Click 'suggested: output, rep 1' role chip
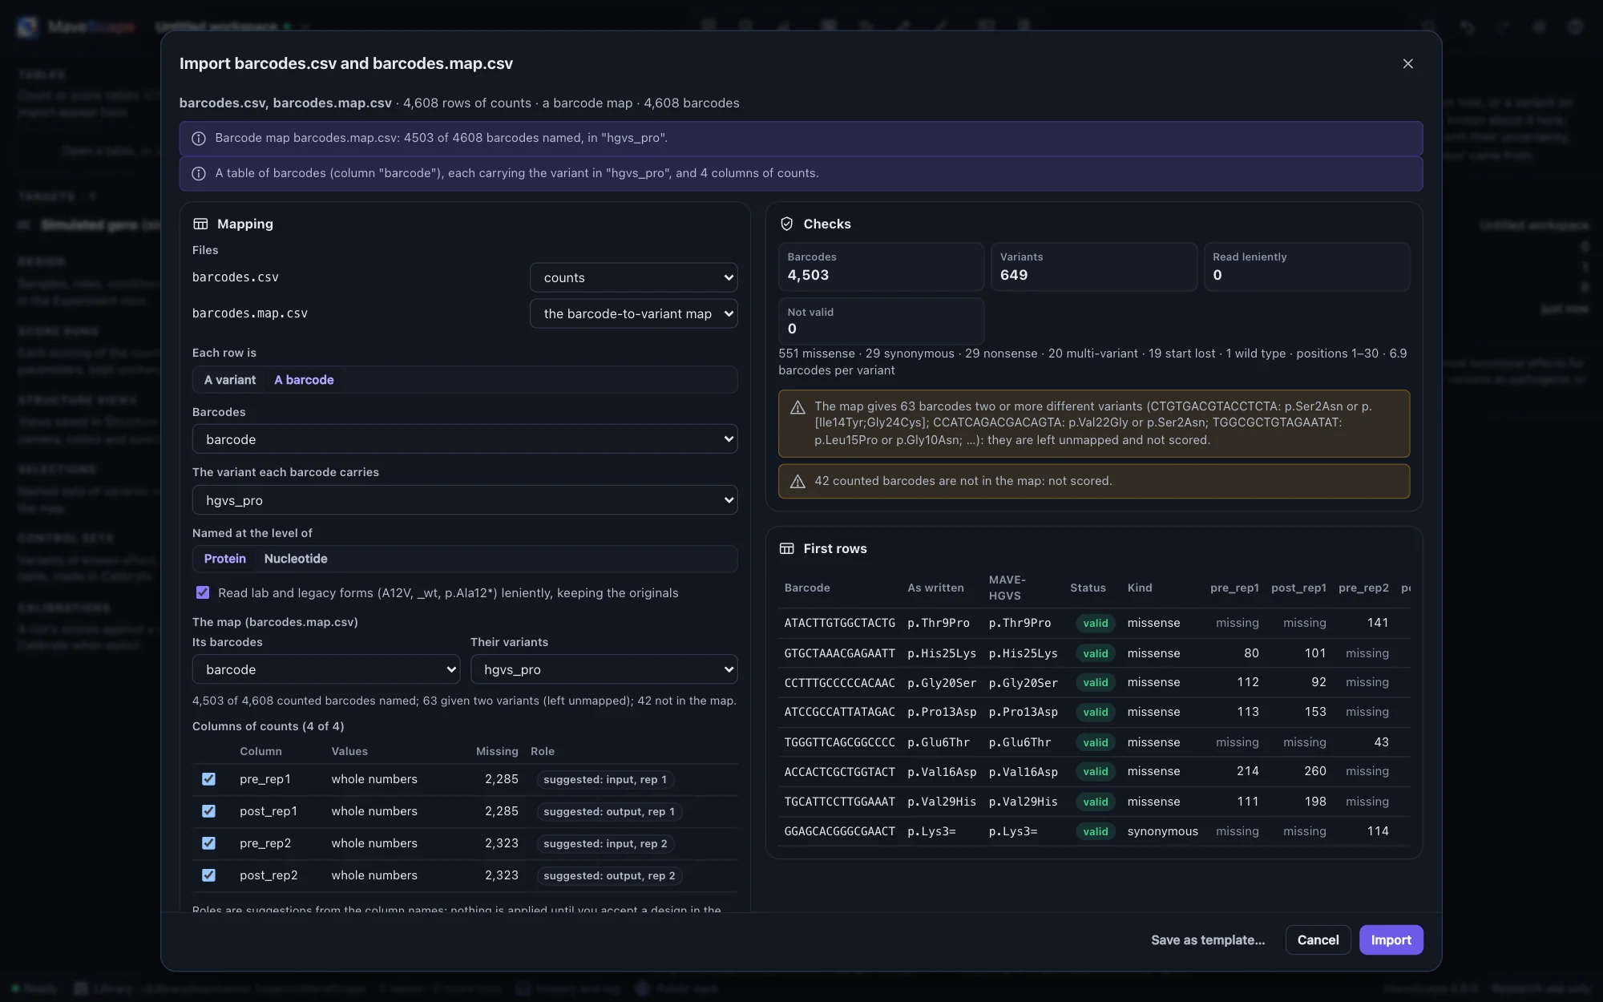Screen dimensions: 1603x1002 click(609, 811)
